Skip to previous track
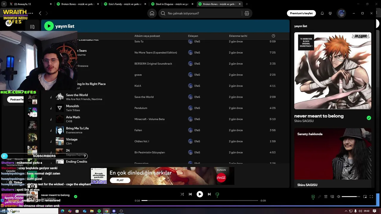381x214 pixels. coord(190,194)
